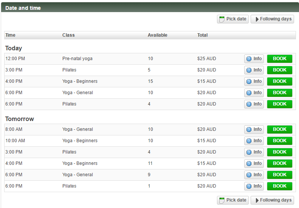View Info for tomorrow's 6:00 PM Pilates class
The width and height of the screenshot is (299, 208).
point(254,186)
